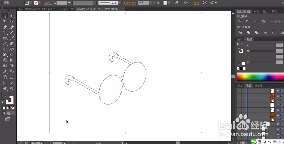The width and height of the screenshot is (284, 144).
Task: Click the Crop pathfinder icon
Action: click(265, 32)
